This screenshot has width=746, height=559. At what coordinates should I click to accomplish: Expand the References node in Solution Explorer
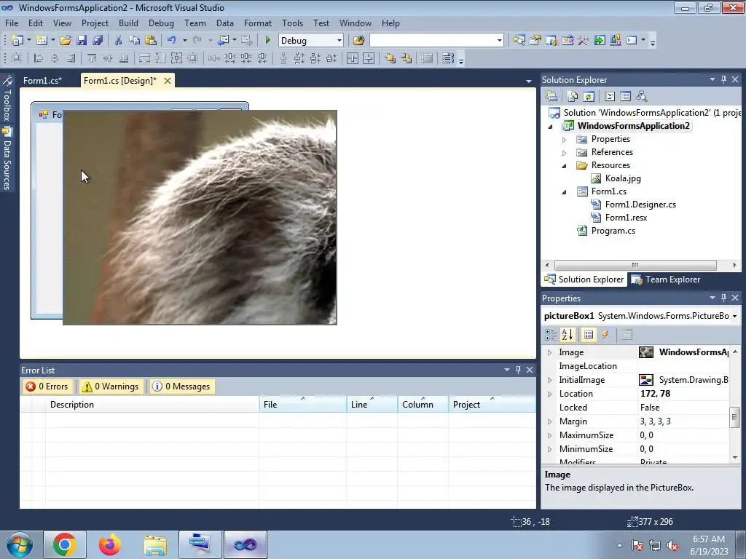[x=565, y=153]
